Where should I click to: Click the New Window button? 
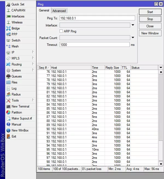150,33
